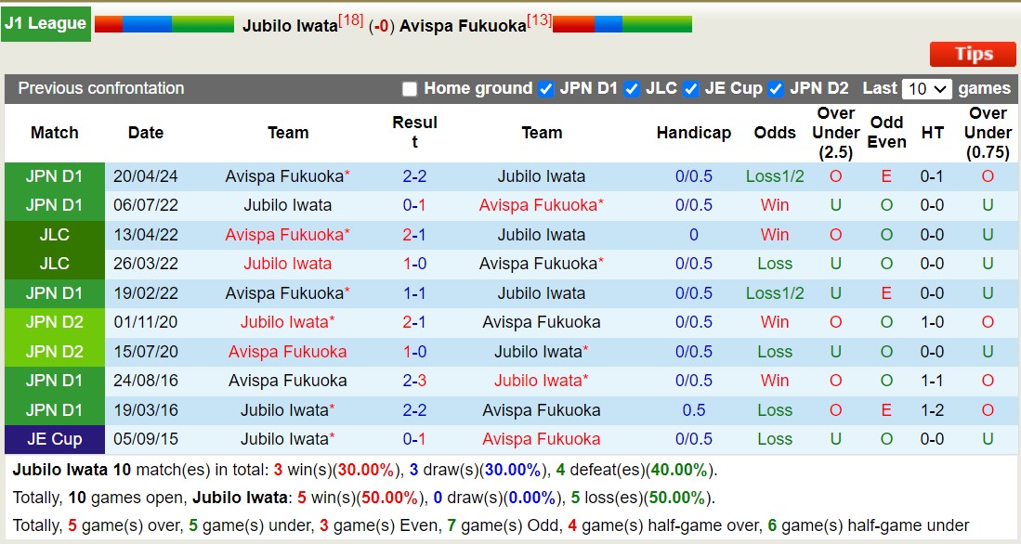Click the [13] ranking superscript of Avispa Fukuoka
1021x544 pixels.
(539, 19)
